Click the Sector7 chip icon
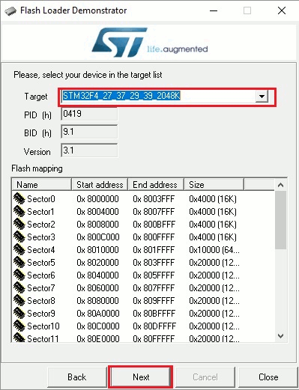Screen dimensions: 299x390 (19, 288)
